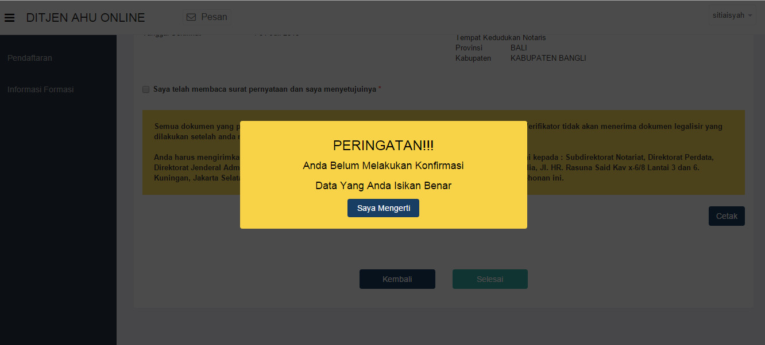Select Informasi Formasi in the sidebar
The image size is (765, 345).
coord(40,89)
